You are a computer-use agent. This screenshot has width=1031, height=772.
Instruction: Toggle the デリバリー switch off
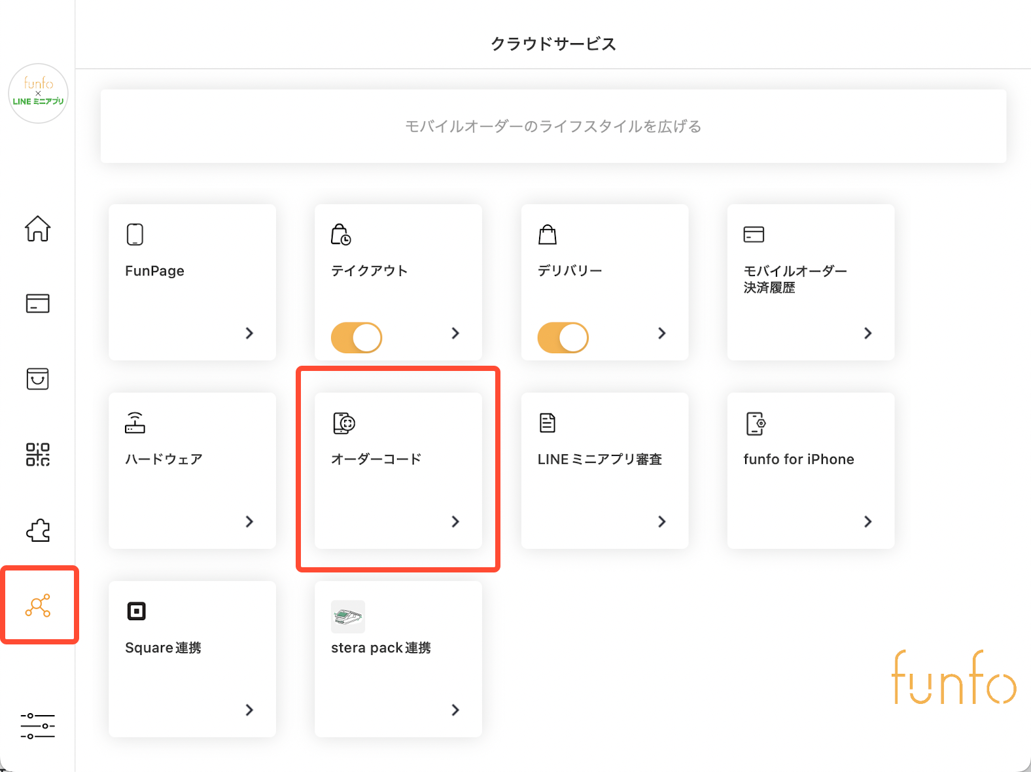(x=563, y=338)
